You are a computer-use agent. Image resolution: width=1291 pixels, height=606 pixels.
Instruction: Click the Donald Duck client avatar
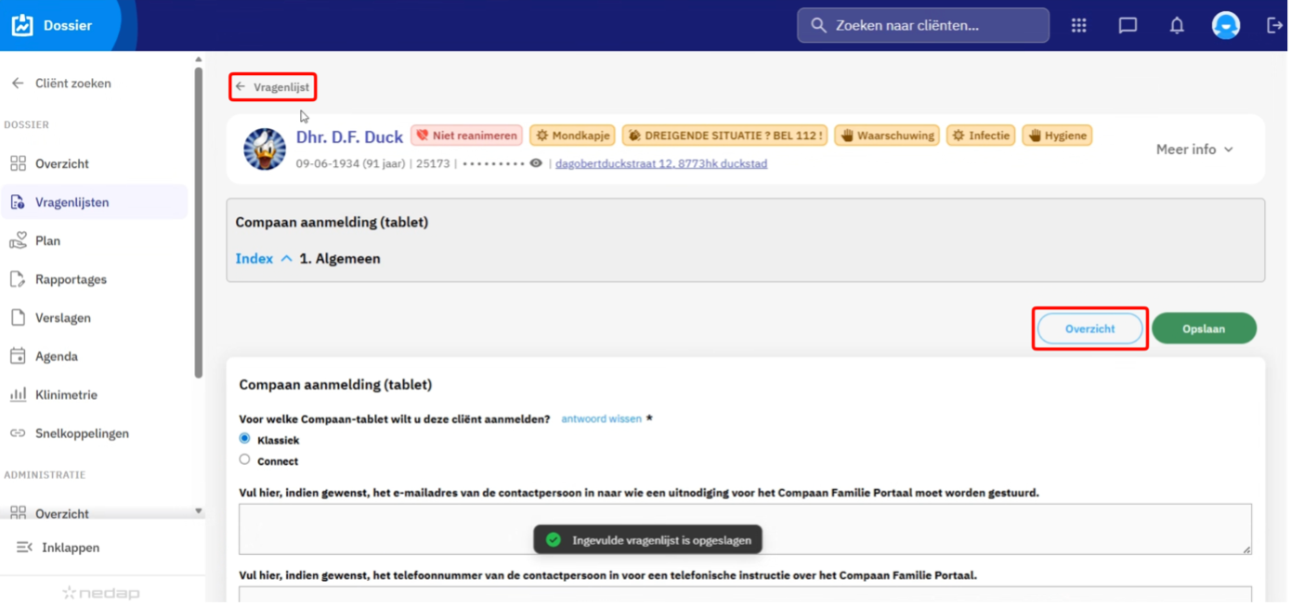click(265, 148)
